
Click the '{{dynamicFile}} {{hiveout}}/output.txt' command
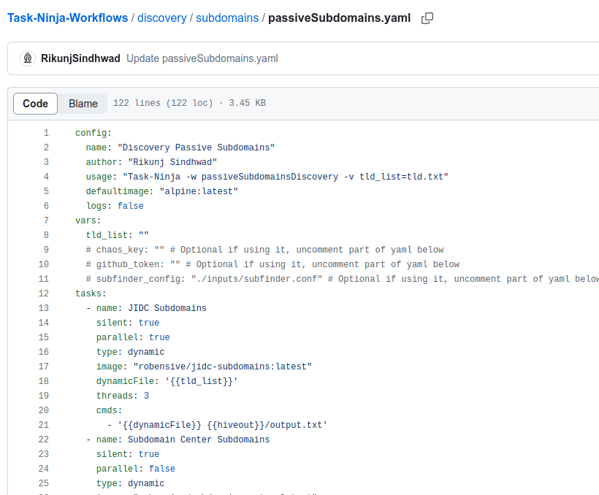coord(222,425)
